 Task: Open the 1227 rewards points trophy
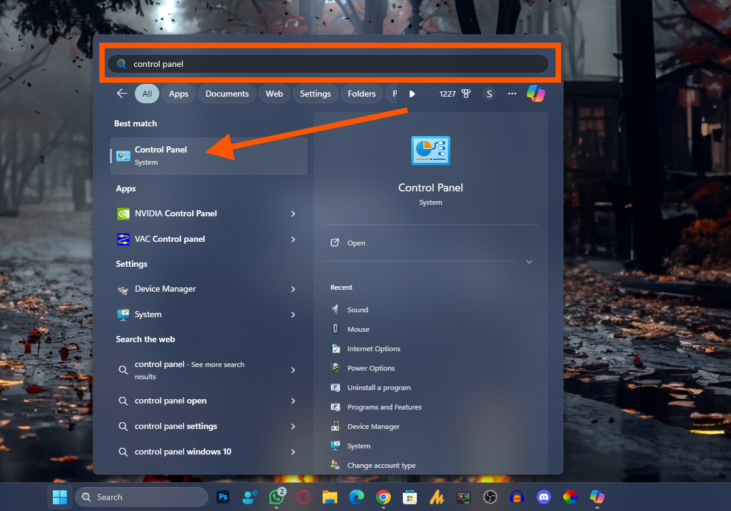(456, 94)
